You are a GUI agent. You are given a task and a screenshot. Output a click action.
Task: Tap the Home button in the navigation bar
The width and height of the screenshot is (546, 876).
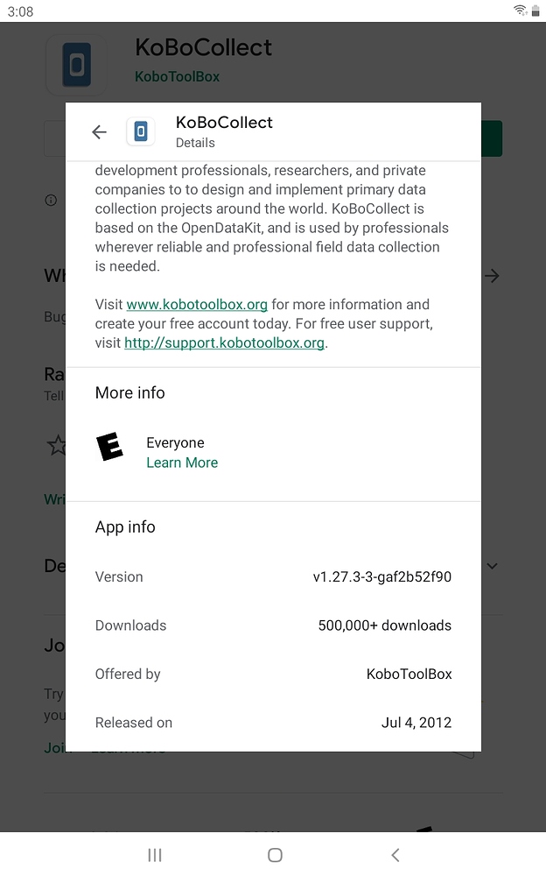click(274, 854)
